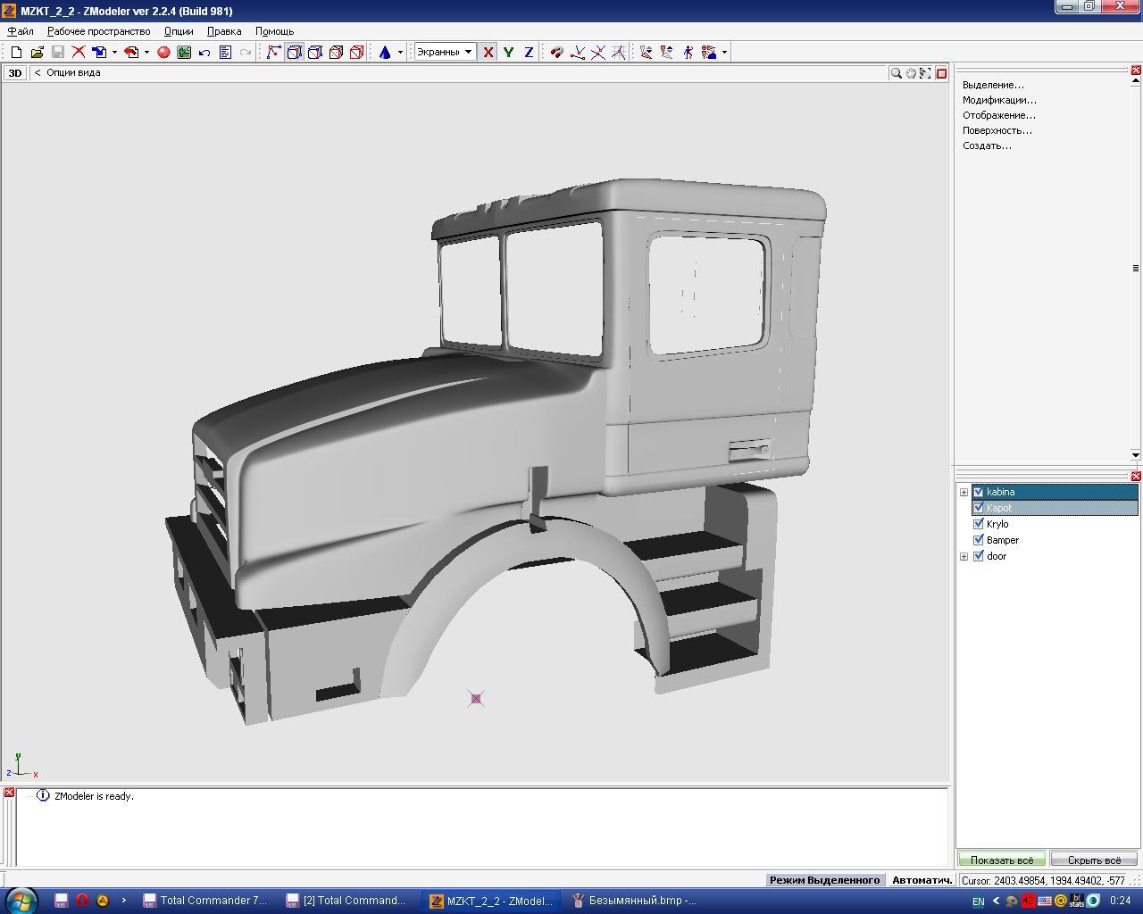Click the Скрыть всё button
1143x914 pixels.
point(1094,860)
